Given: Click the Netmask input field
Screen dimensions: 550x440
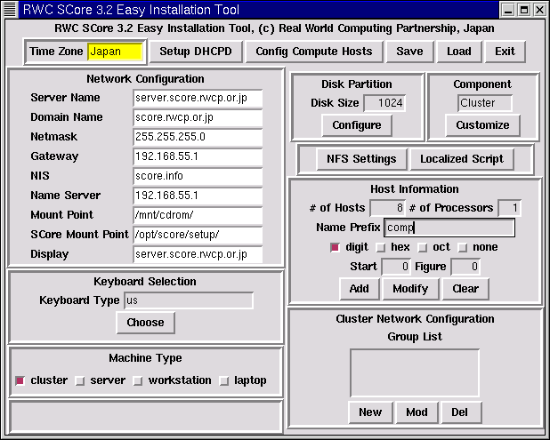Looking at the screenshot, I should [198, 137].
